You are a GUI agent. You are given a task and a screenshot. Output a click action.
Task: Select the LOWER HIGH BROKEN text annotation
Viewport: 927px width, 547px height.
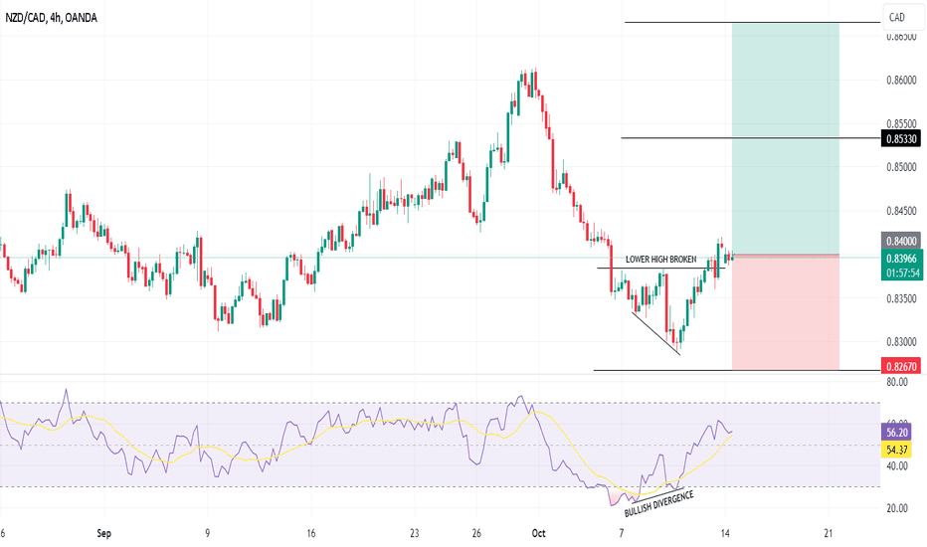click(660, 259)
